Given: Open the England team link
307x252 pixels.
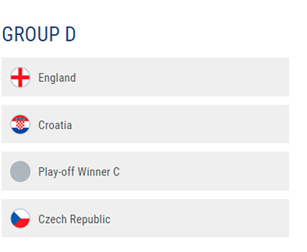Looking at the screenshot, I should pos(57,78).
